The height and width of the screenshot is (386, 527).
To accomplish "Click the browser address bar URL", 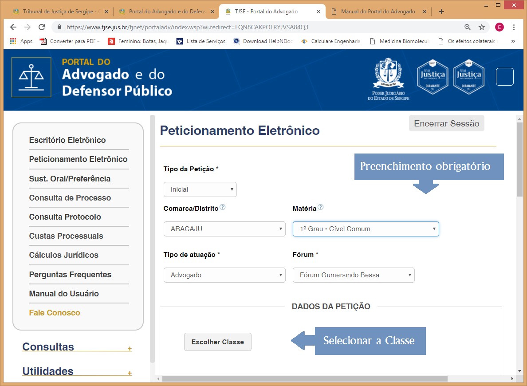I will (187, 27).
